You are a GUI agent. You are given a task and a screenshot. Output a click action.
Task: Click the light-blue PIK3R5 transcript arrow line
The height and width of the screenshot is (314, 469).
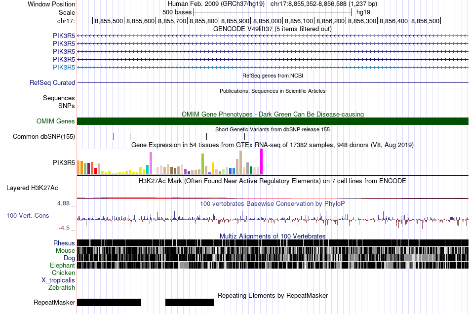273,67
